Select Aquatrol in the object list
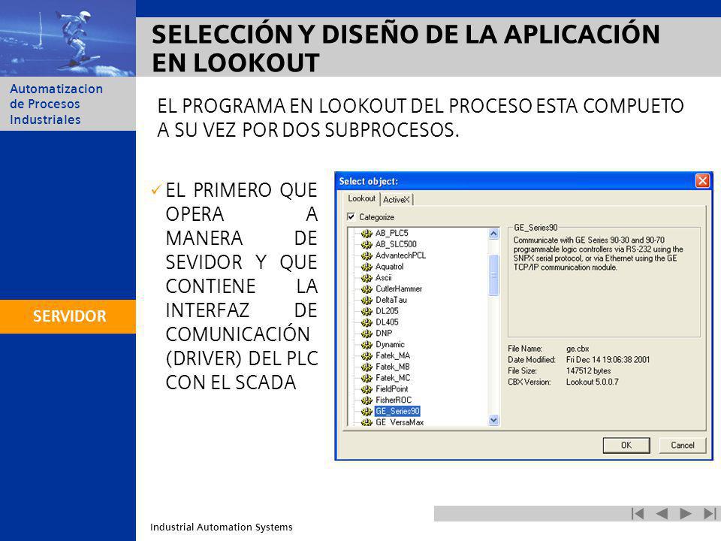 click(x=390, y=267)
